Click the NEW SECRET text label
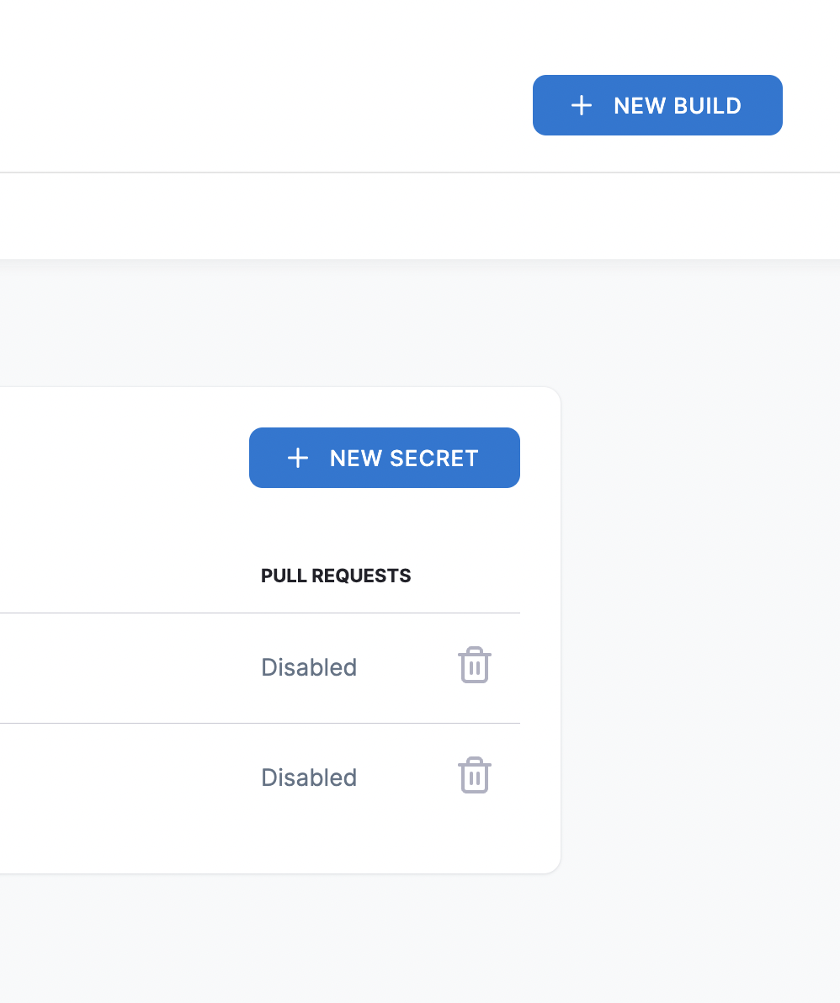Screen dimensions: 840x1003 404,459
